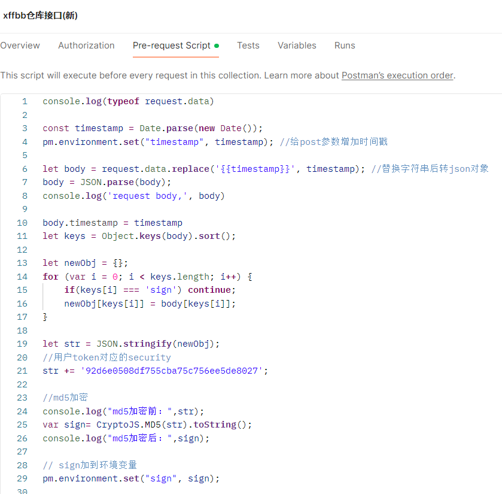Click line 24 console.log("md5加密前")

coord(123,411)
